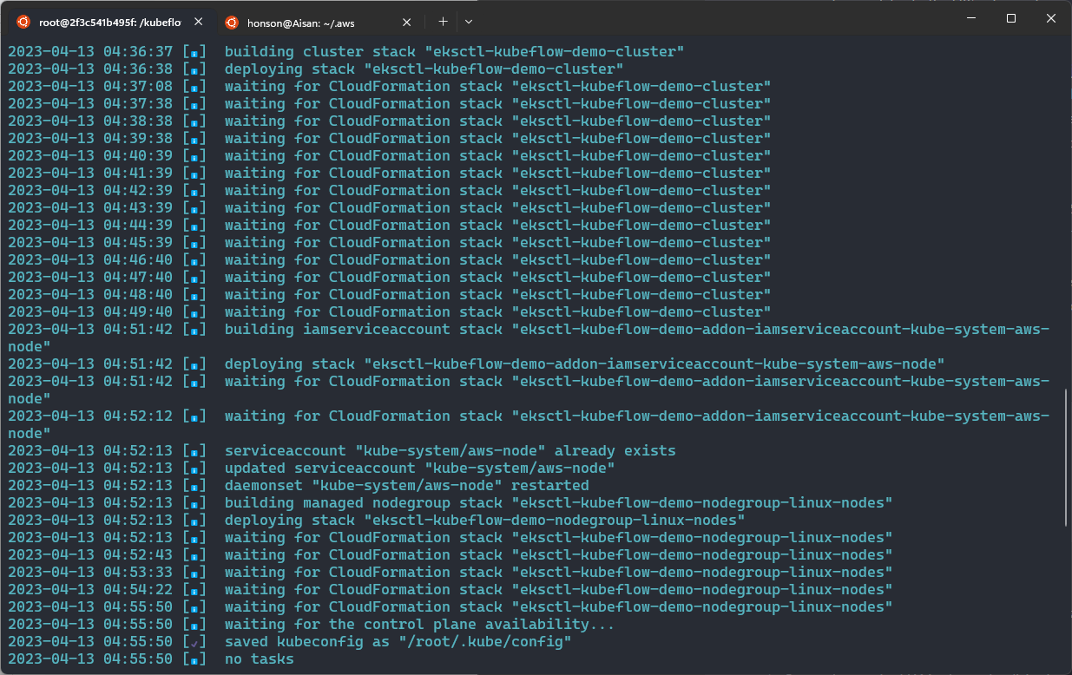Click info icon on the no tasks line
Screen dimensions: 1072x675
click(195, 659)
